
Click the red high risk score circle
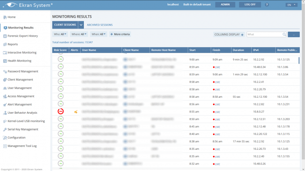click(61, 111)
